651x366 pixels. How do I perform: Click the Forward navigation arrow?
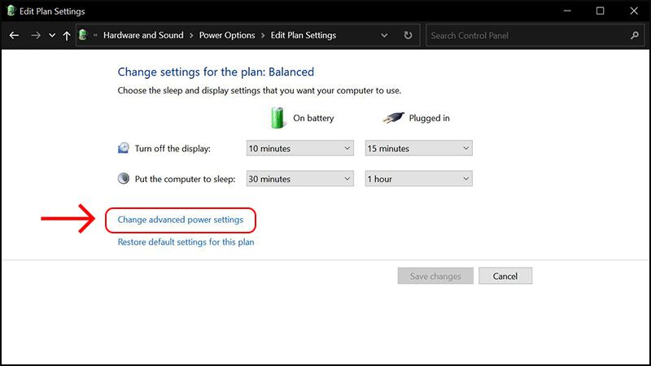tap(35, 36)
